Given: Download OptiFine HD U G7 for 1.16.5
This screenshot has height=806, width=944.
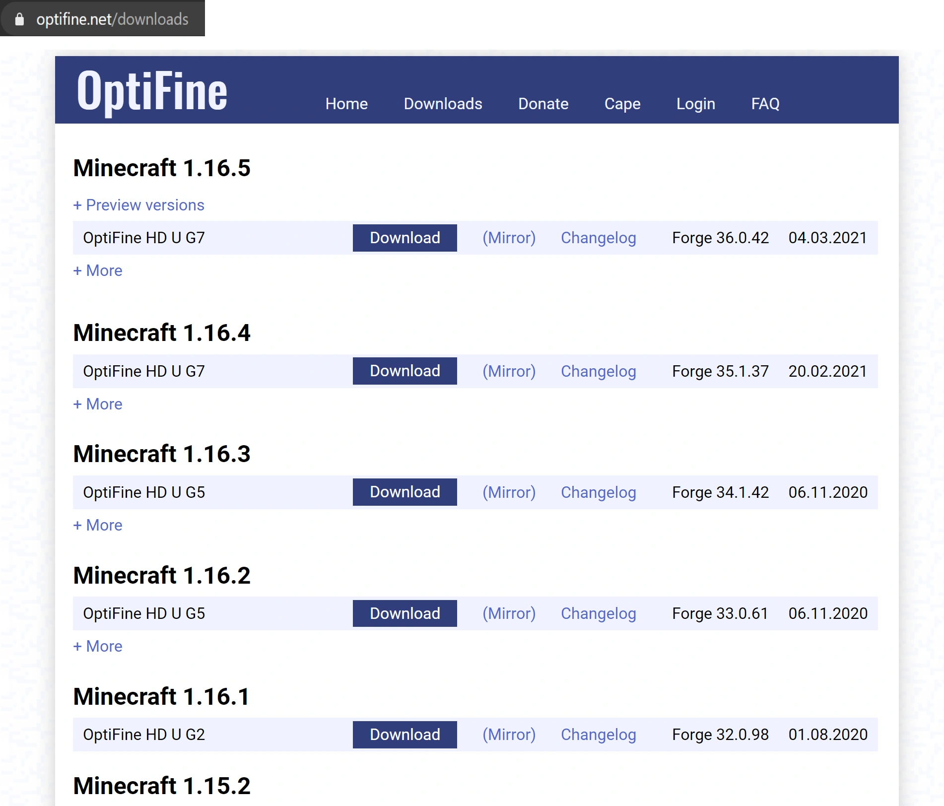Looking at the screenshot, I should pyautogui.click(x=405, y=238).
